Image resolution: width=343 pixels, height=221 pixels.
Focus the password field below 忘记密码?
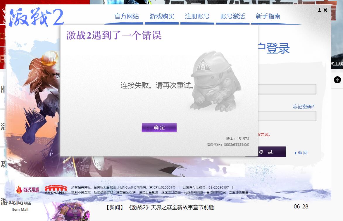pyautogui.click(x=287, y=116)
